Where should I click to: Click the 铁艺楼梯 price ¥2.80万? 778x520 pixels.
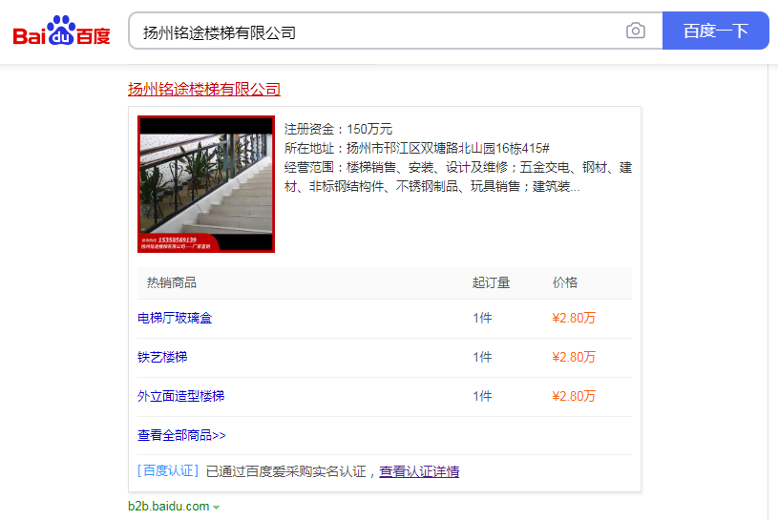point(574,357)
